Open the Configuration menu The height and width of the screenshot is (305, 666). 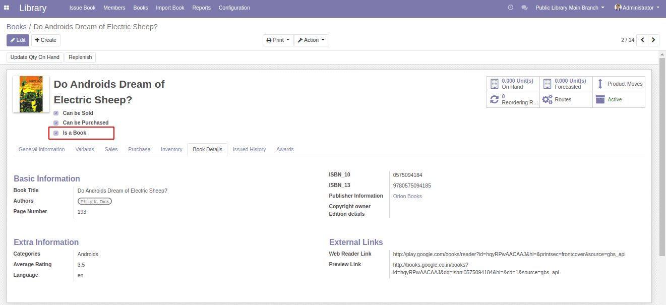234,8
